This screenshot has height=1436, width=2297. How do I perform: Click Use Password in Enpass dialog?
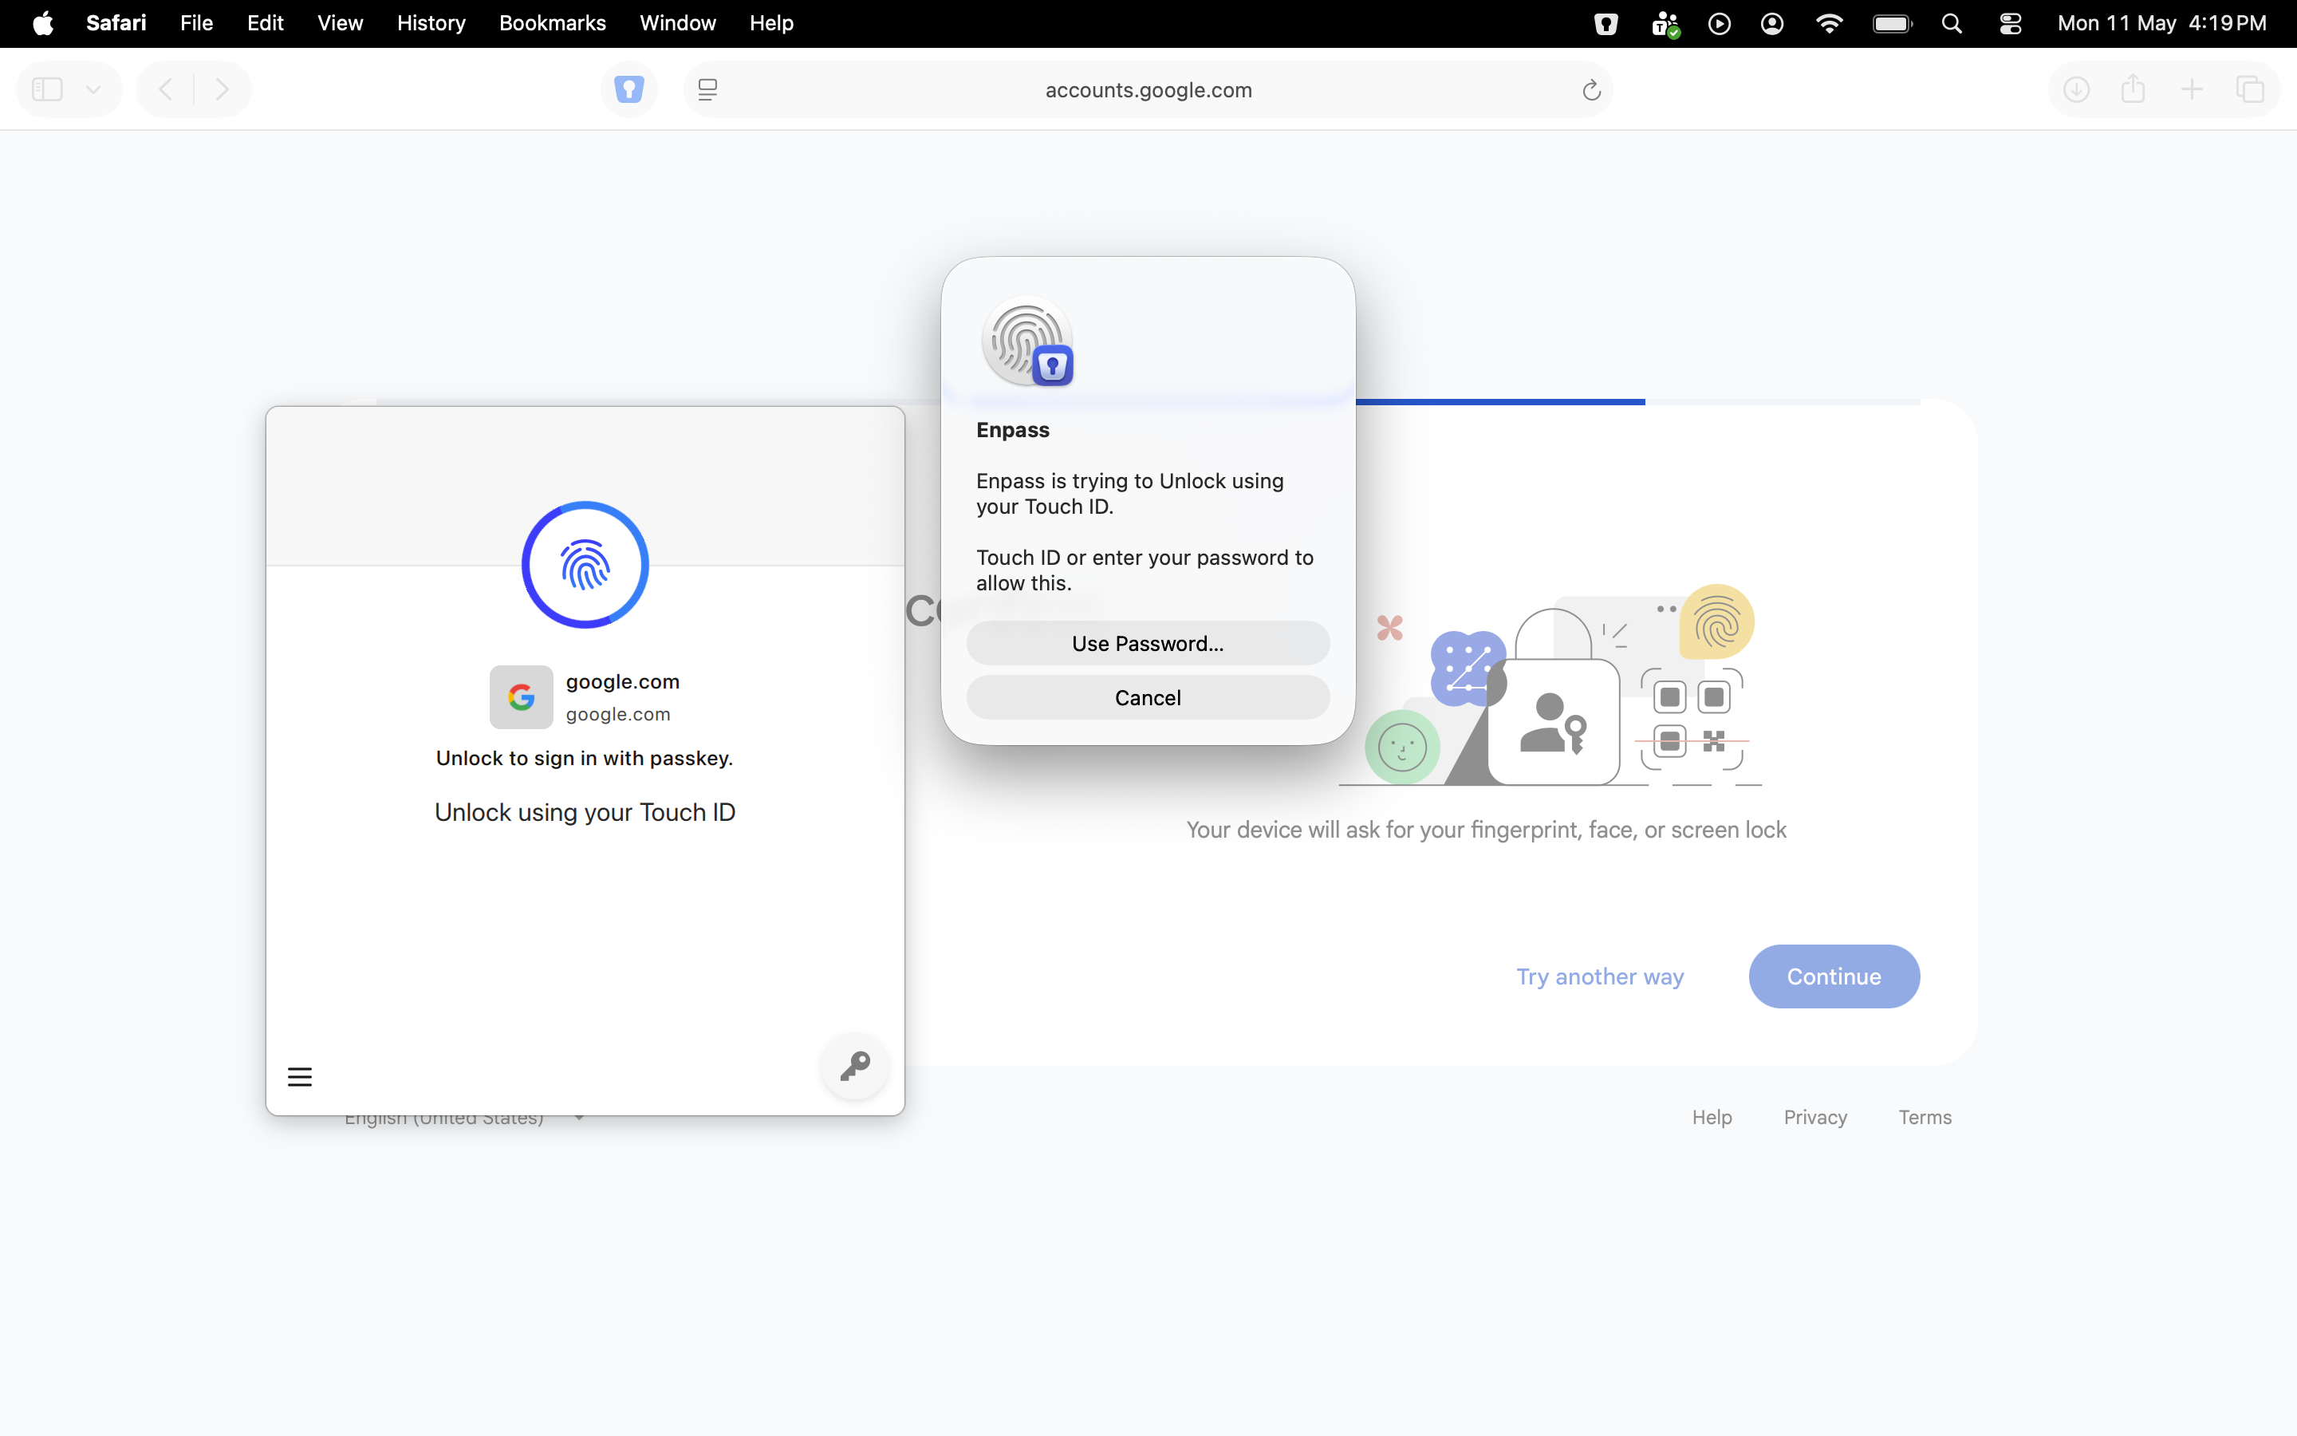pyautogui.click(x=1148, y=643)
